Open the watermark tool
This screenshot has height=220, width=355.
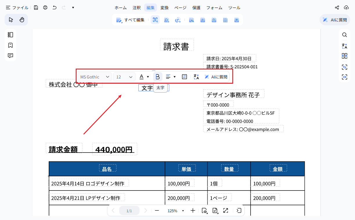tap(203, 20)
